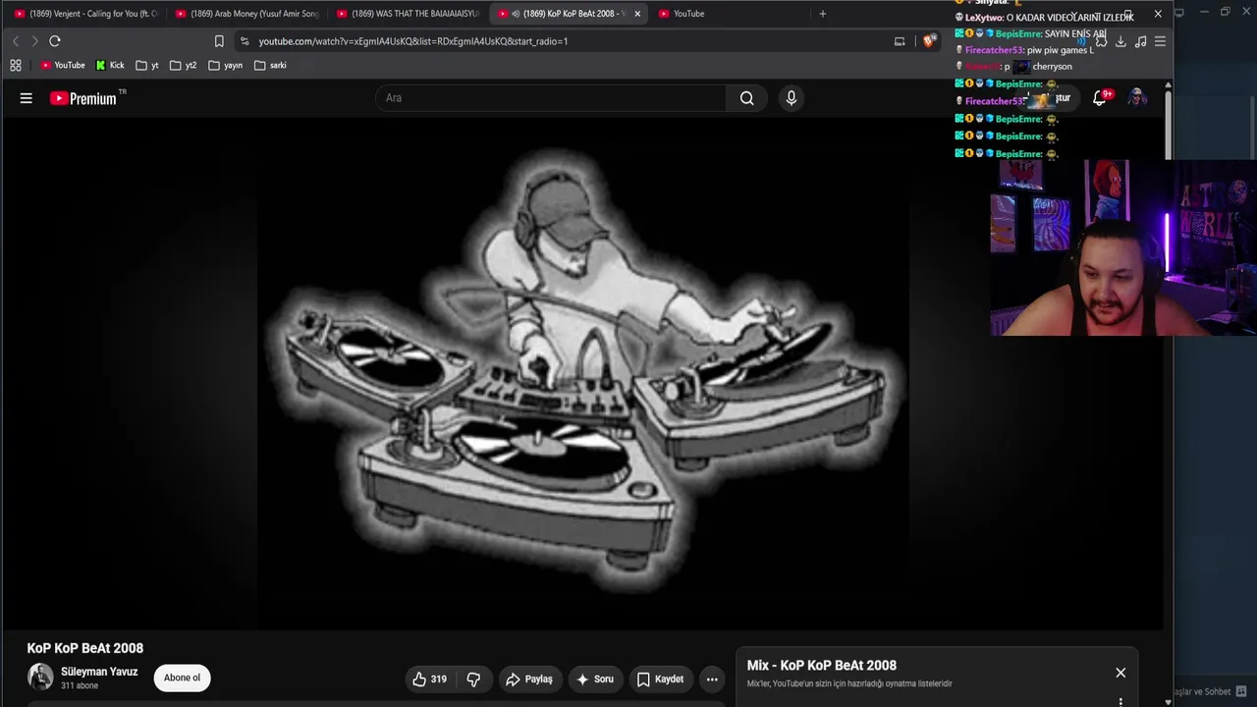Open more actions three-dot button
The image size is (1257, 707).
tap(712, 680)
